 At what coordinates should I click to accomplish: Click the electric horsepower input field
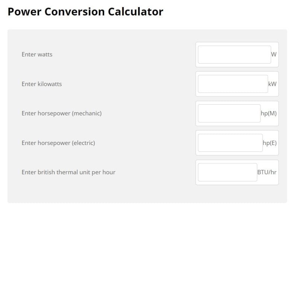coord(230,143)
